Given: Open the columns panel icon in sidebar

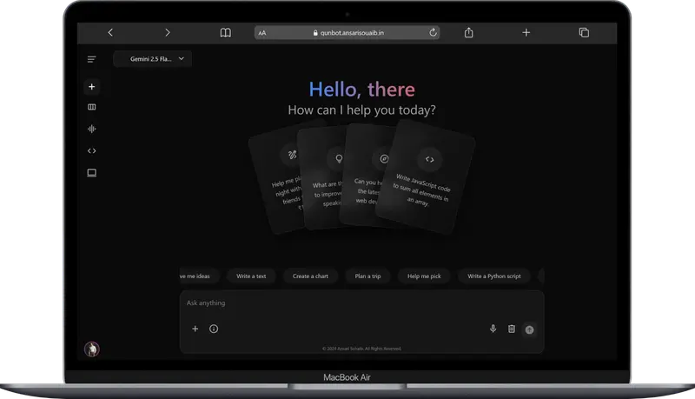Looking at the screenshot, I should pos(92,107).
